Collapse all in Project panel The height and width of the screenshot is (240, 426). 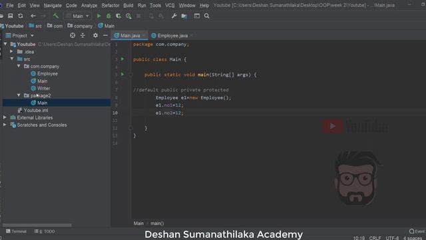(83, 35)
